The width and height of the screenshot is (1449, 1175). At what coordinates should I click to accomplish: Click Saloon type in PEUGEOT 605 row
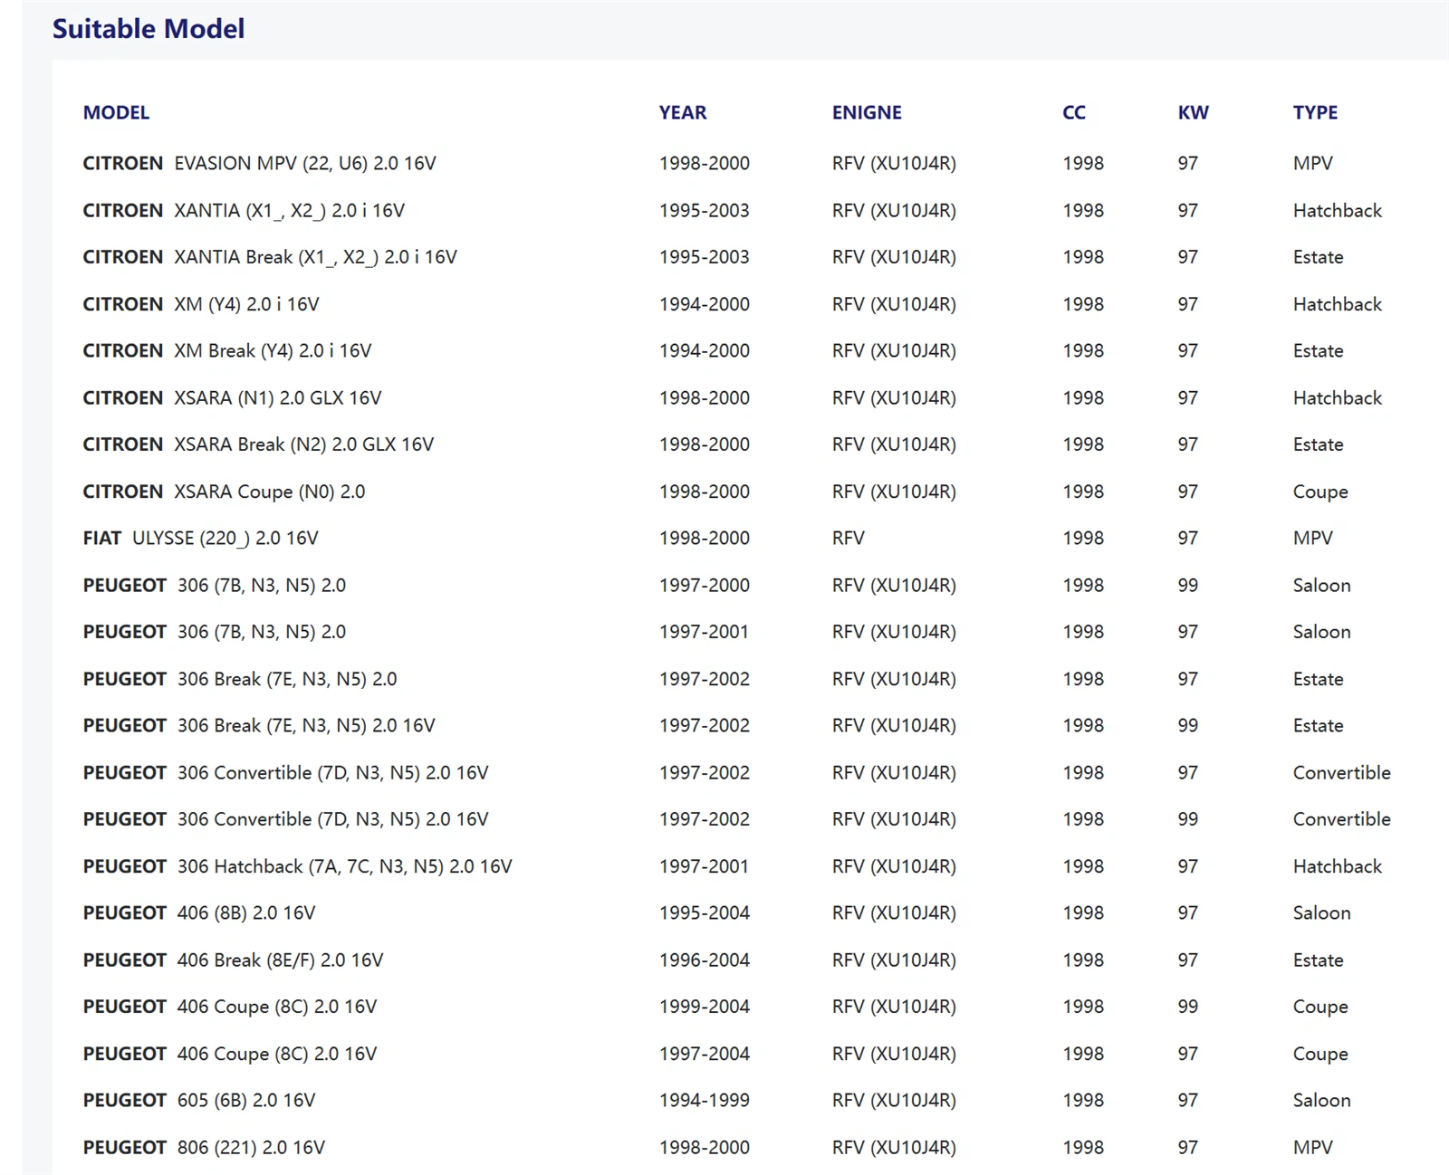[1322, 1101]
